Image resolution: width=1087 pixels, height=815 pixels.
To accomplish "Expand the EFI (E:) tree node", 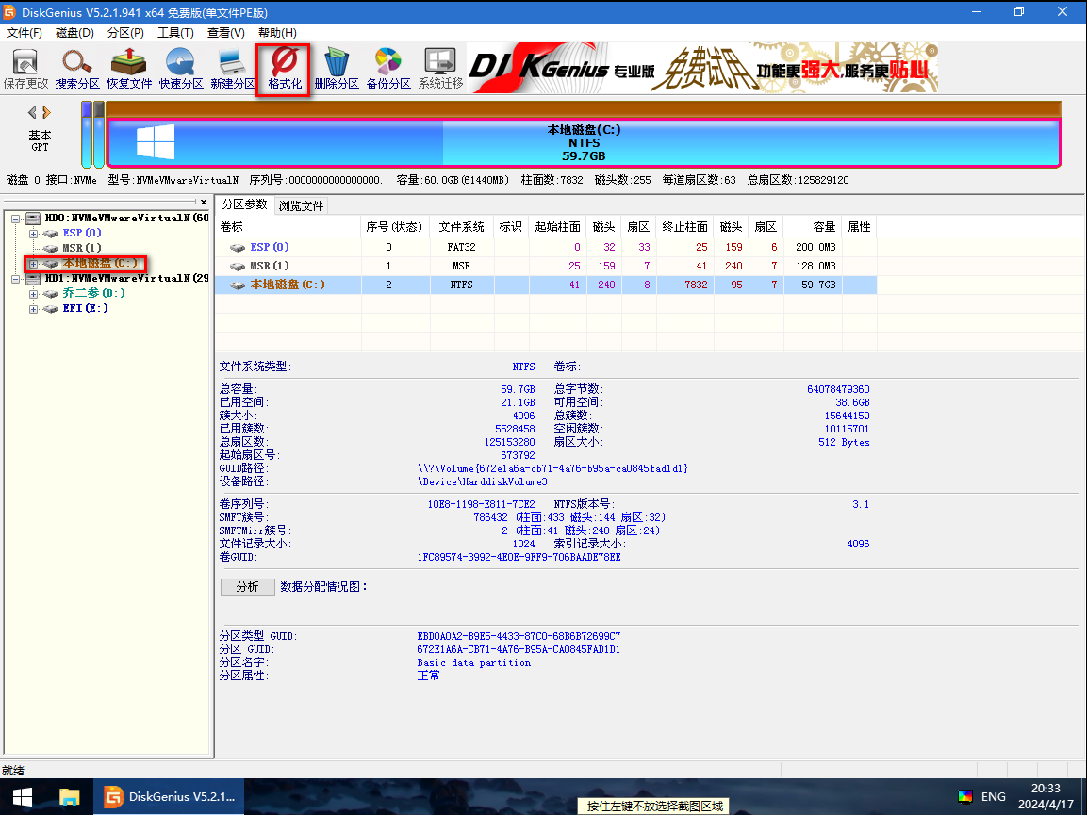I will [x=33, y=309].
